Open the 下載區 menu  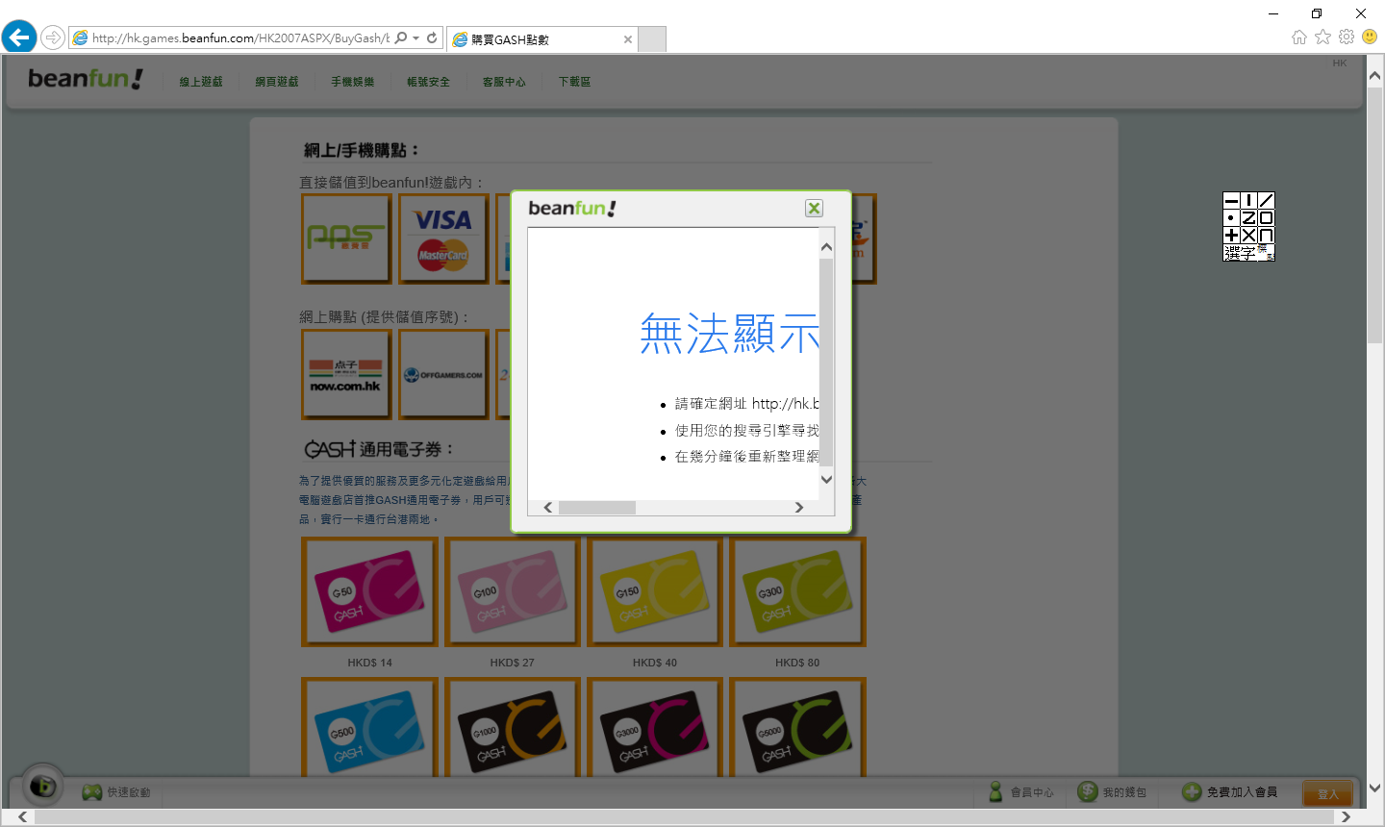(x=574, y=82)
